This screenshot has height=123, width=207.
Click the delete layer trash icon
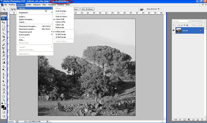[x=201, y=120]
